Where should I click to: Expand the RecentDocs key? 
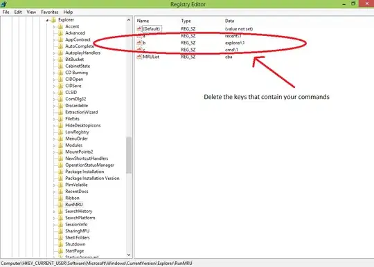click(x=54, y=192)
